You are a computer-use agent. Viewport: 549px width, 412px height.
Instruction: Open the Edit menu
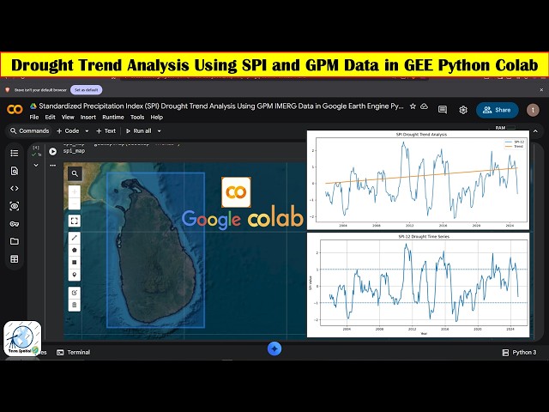(50, 118)
